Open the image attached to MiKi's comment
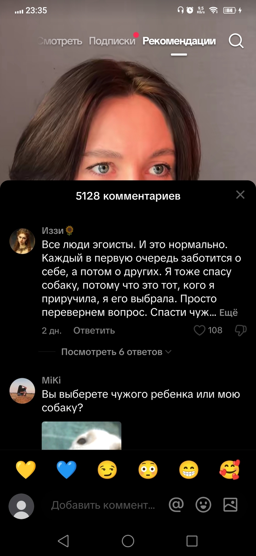This screenshot has height=556, width=256. click(x=82, y=435)
